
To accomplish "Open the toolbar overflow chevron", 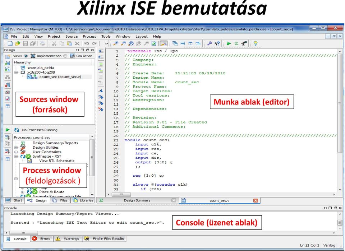I will (x=106, y=43).
